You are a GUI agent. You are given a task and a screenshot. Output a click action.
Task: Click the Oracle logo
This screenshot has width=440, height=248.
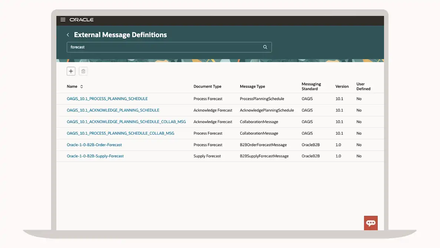82,20
